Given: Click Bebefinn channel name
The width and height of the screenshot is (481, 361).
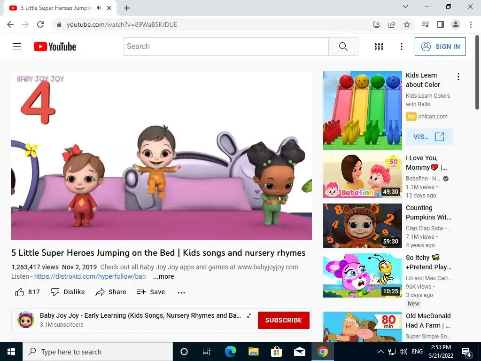Looking at the screenshot, I should coord(423,178).
